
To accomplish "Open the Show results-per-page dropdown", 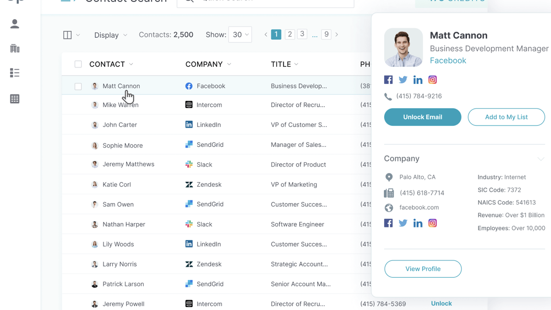I will 240,34.
